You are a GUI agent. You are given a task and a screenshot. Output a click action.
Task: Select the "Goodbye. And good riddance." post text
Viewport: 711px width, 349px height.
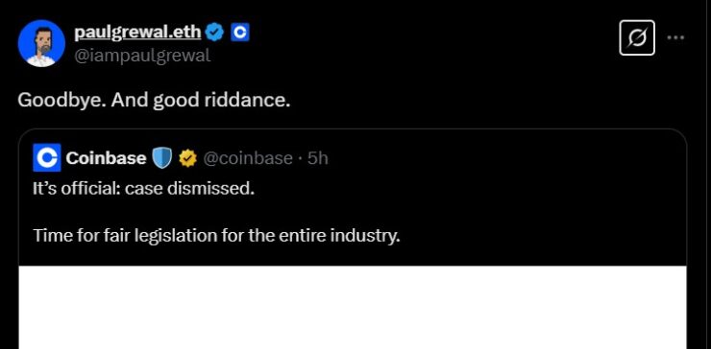[x=154, y=101]
